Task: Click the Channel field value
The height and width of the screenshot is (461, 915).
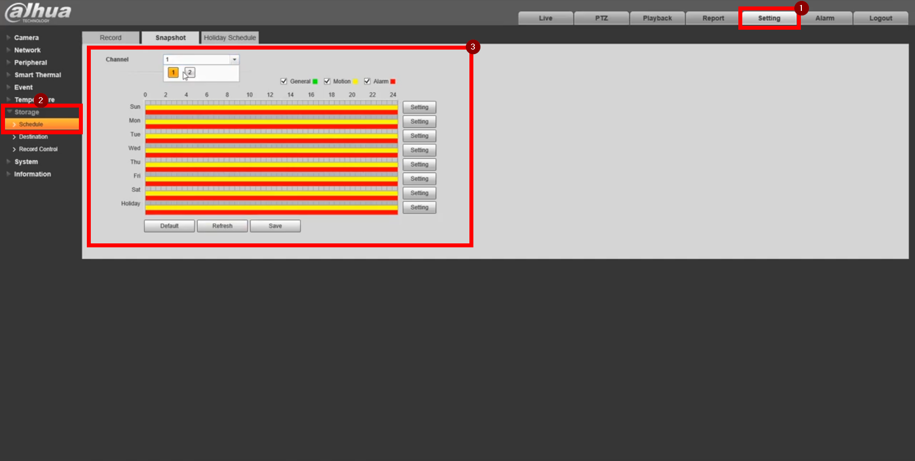Action: click(197, 59)
